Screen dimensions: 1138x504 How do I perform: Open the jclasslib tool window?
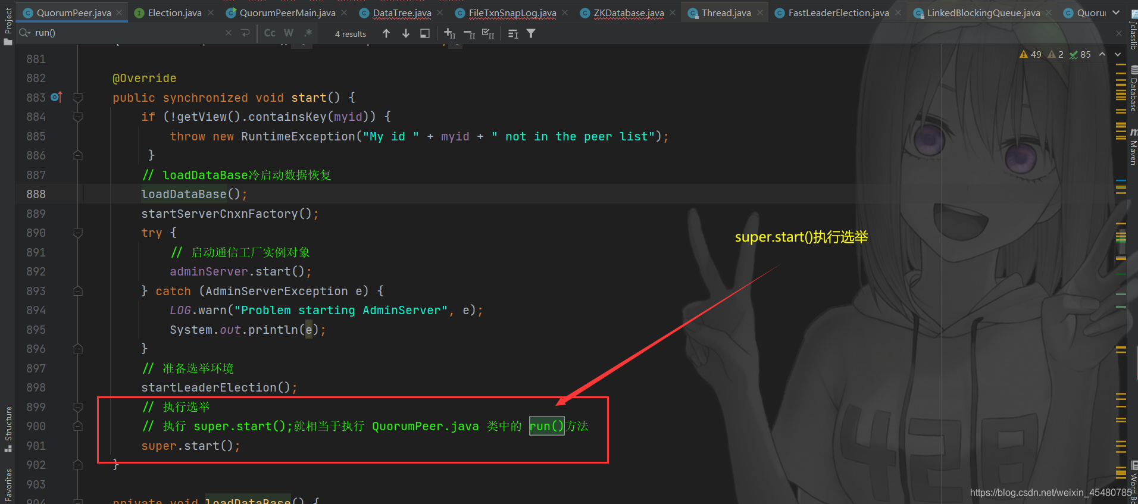(1133, 31)
